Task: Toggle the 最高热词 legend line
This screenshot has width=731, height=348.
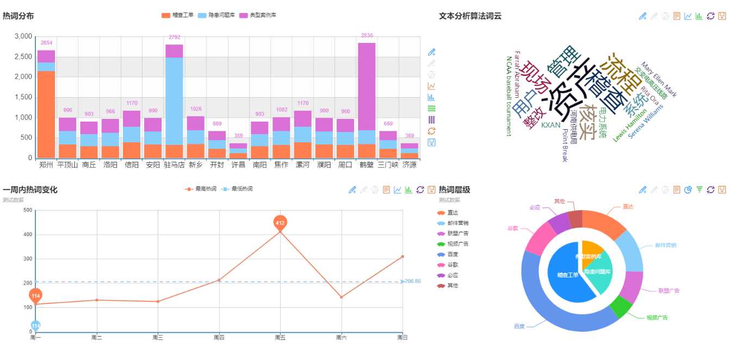Action: tap(200, 189)
